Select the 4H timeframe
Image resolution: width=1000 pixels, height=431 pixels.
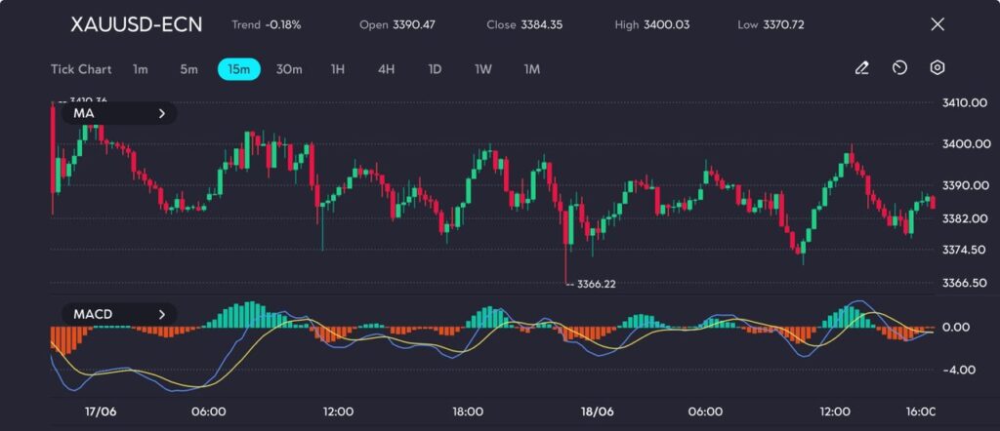tap(386, 69)
